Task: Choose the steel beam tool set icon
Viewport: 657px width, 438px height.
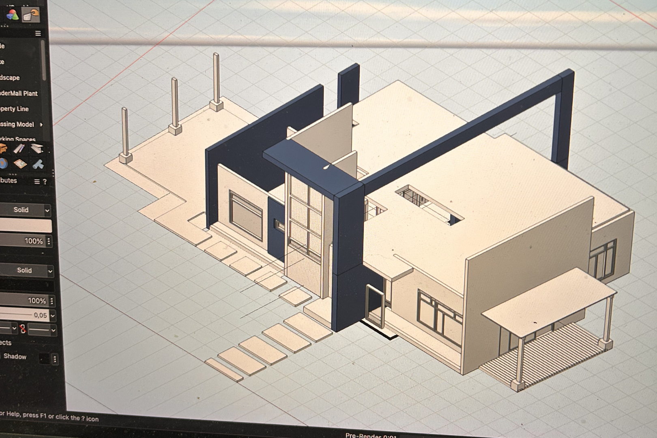Action: click(x=37, y=148)
